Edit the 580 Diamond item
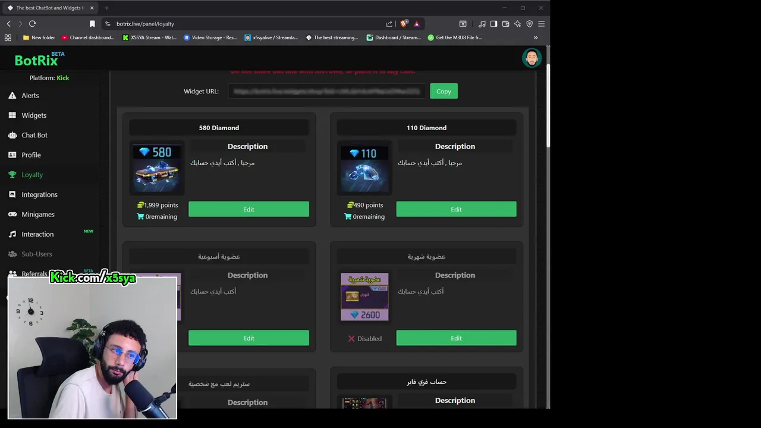The image size is (761, 428). [x=249, y=209]
